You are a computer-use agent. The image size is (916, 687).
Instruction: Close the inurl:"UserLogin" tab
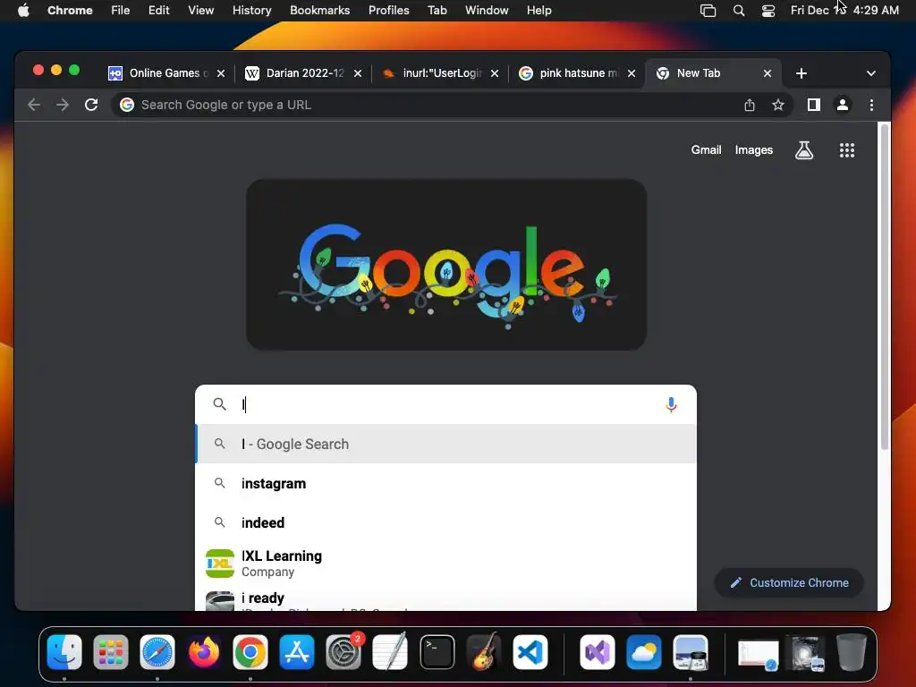pyautogui.click(x=495, y=73)
